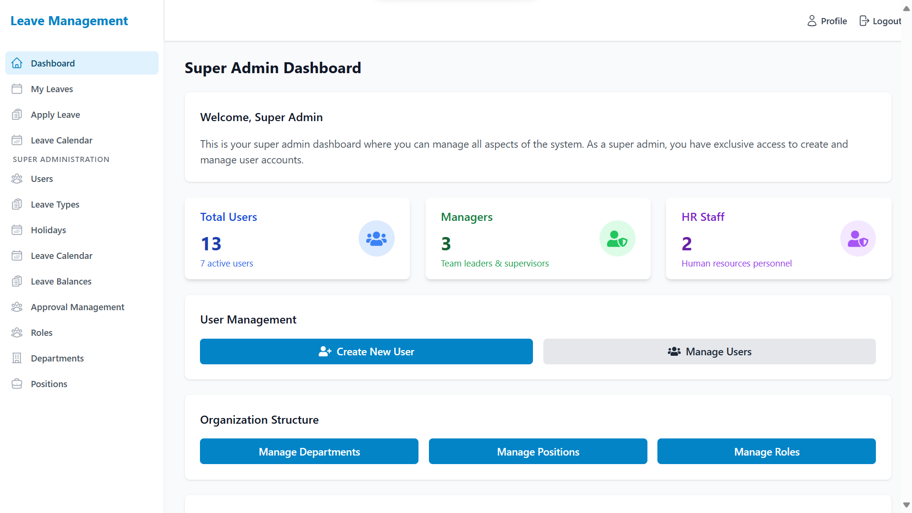This screenshot has width=912, height=513.
Task: Click the Approval Management people icon
Action: pos(17,307)
